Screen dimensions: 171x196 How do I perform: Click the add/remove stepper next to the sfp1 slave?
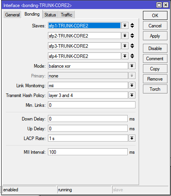point(132,25)
